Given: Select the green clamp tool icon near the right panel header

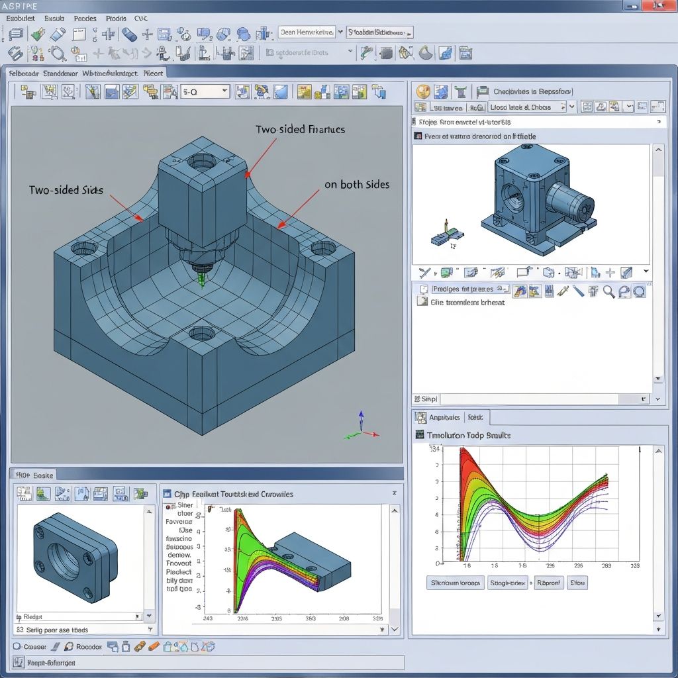Looking at the screenshot, I should click(461, 91).
